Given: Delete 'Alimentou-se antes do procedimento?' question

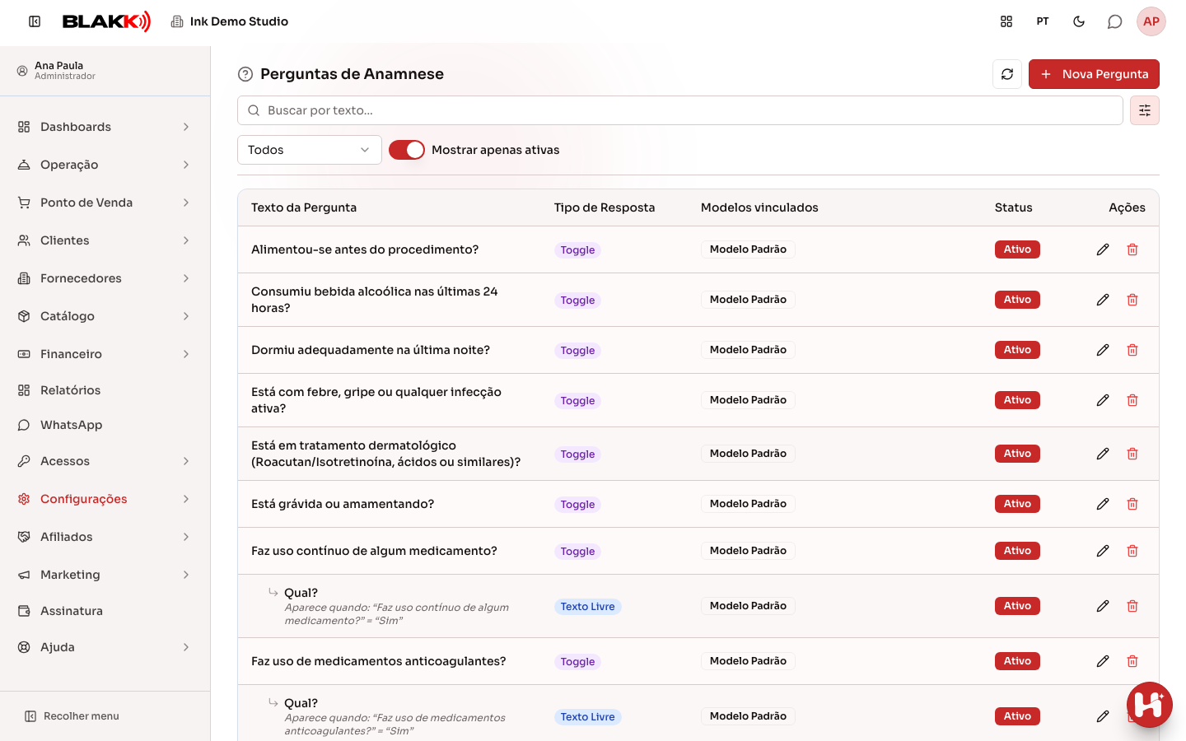Looking at the screenshot, I should (x=1132, y=249).
